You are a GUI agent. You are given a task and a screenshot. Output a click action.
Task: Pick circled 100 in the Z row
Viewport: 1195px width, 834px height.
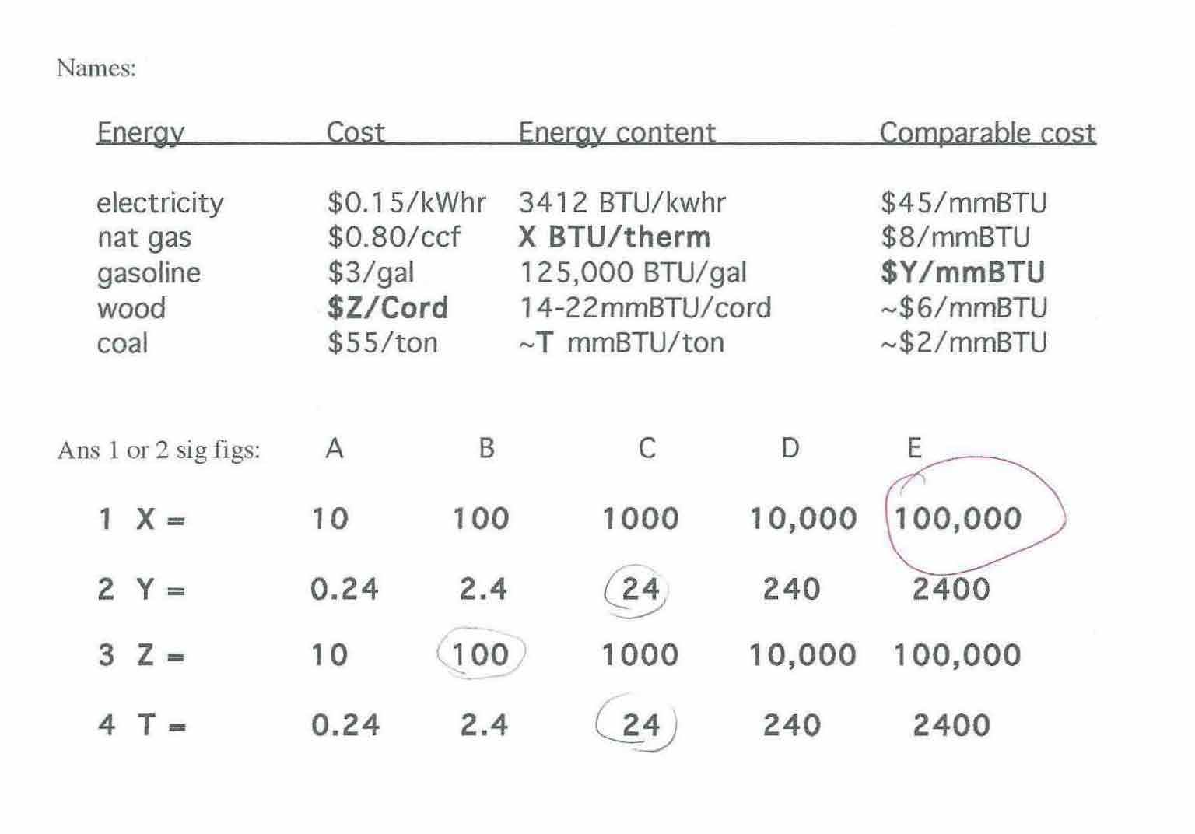[480, 655]
